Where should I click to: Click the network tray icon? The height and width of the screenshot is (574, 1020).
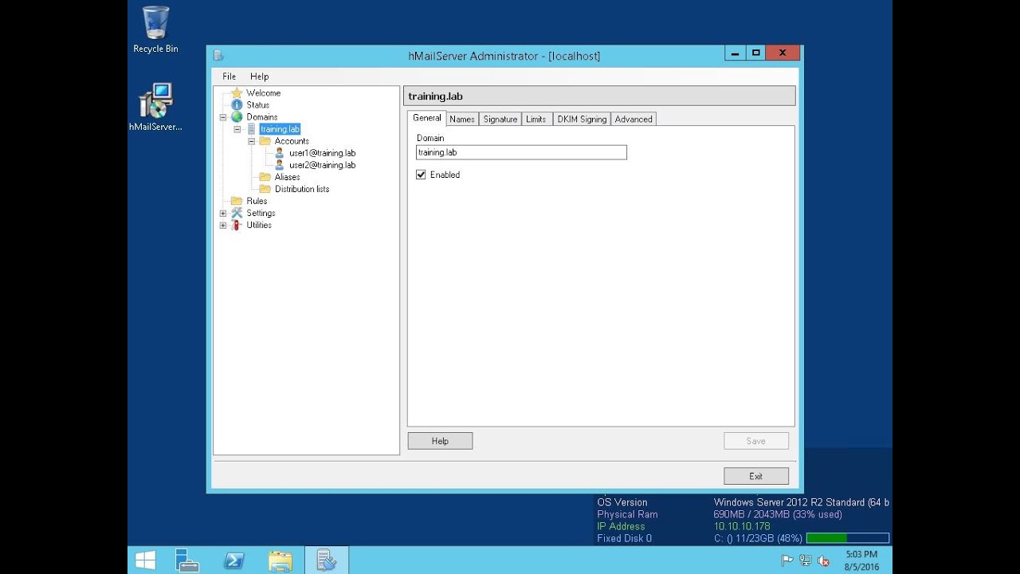coord(806,560)
